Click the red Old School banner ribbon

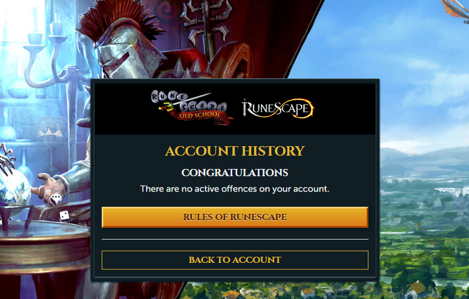pyautogui.click(x=203, y=117)
